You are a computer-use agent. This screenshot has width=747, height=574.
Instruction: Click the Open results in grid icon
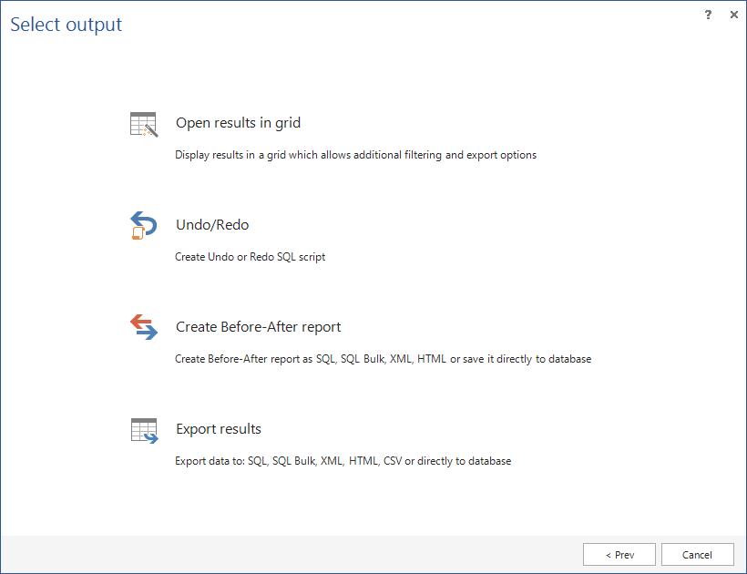click(144, 124)
